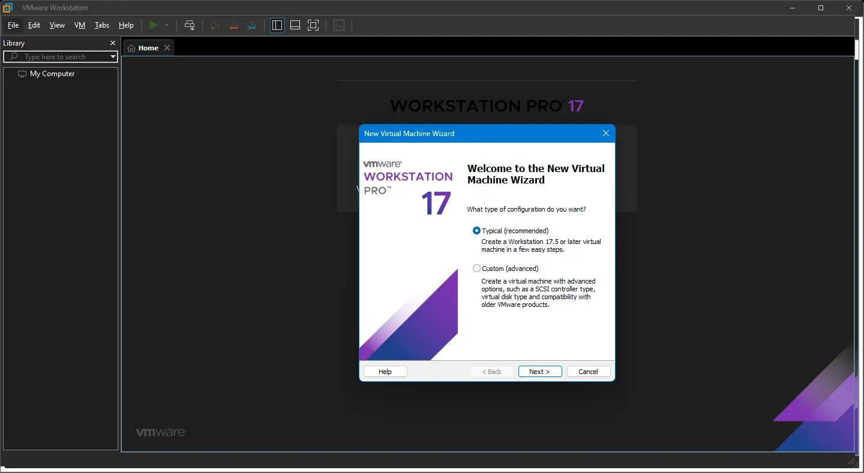This screenshot has height=473, width=864.
Task: Select the Custom (advanced) option
Action: [x=476, y=268]
